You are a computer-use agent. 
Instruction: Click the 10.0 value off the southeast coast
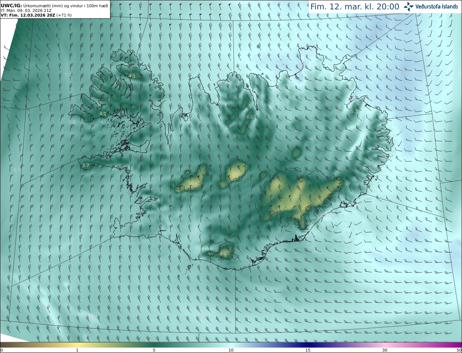click(x=326, y=215)
